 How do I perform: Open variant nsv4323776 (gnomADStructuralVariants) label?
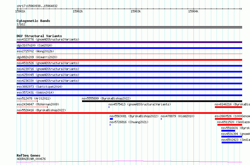(48, 39)
